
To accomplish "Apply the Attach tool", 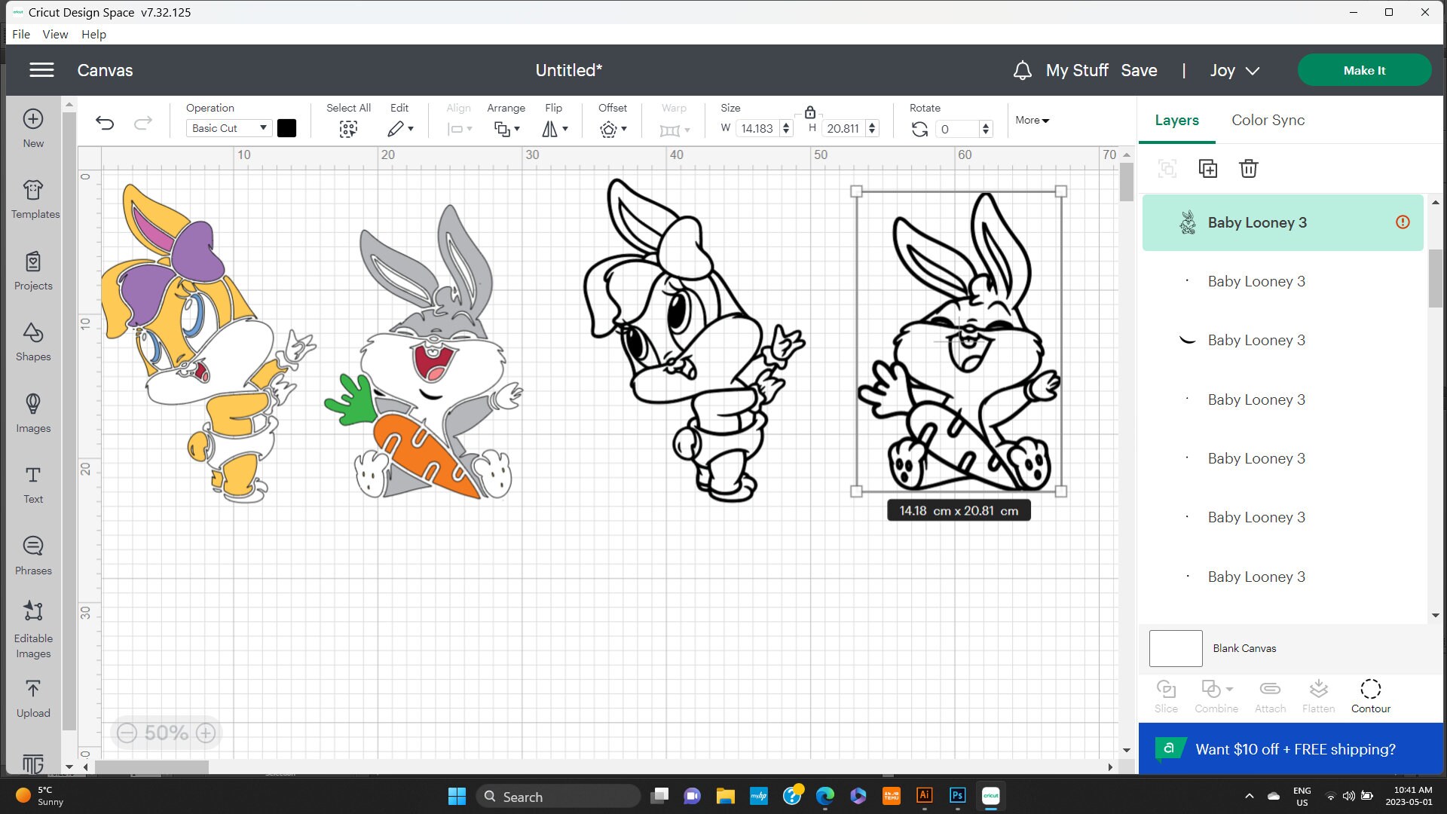I will (1269, 693).
